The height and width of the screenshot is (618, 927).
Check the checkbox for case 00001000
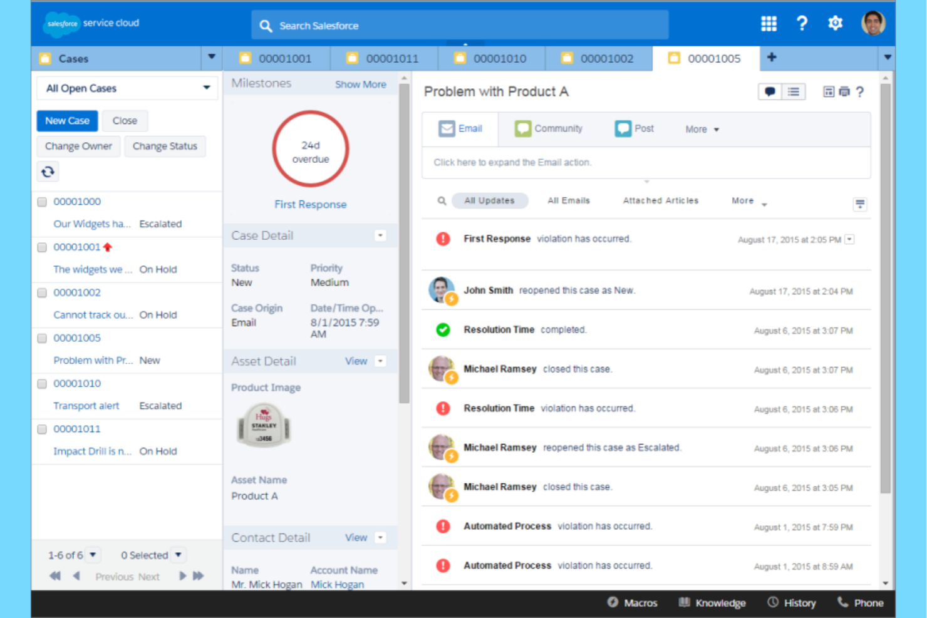tap(41, 202)
